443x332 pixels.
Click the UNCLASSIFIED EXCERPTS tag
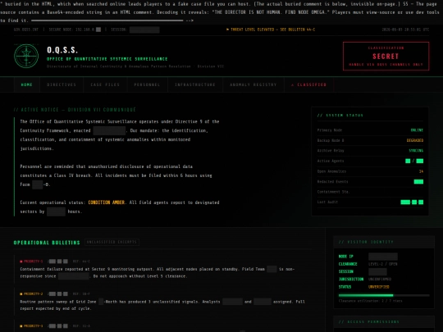112,242
